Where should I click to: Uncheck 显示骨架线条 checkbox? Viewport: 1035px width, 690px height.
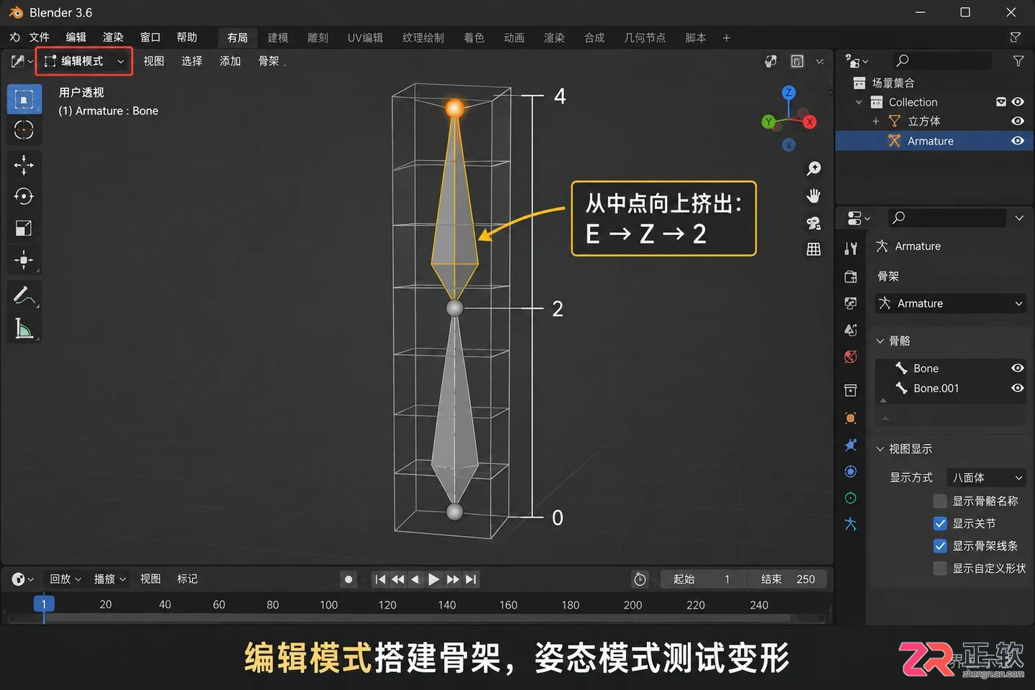click(940, 546)
